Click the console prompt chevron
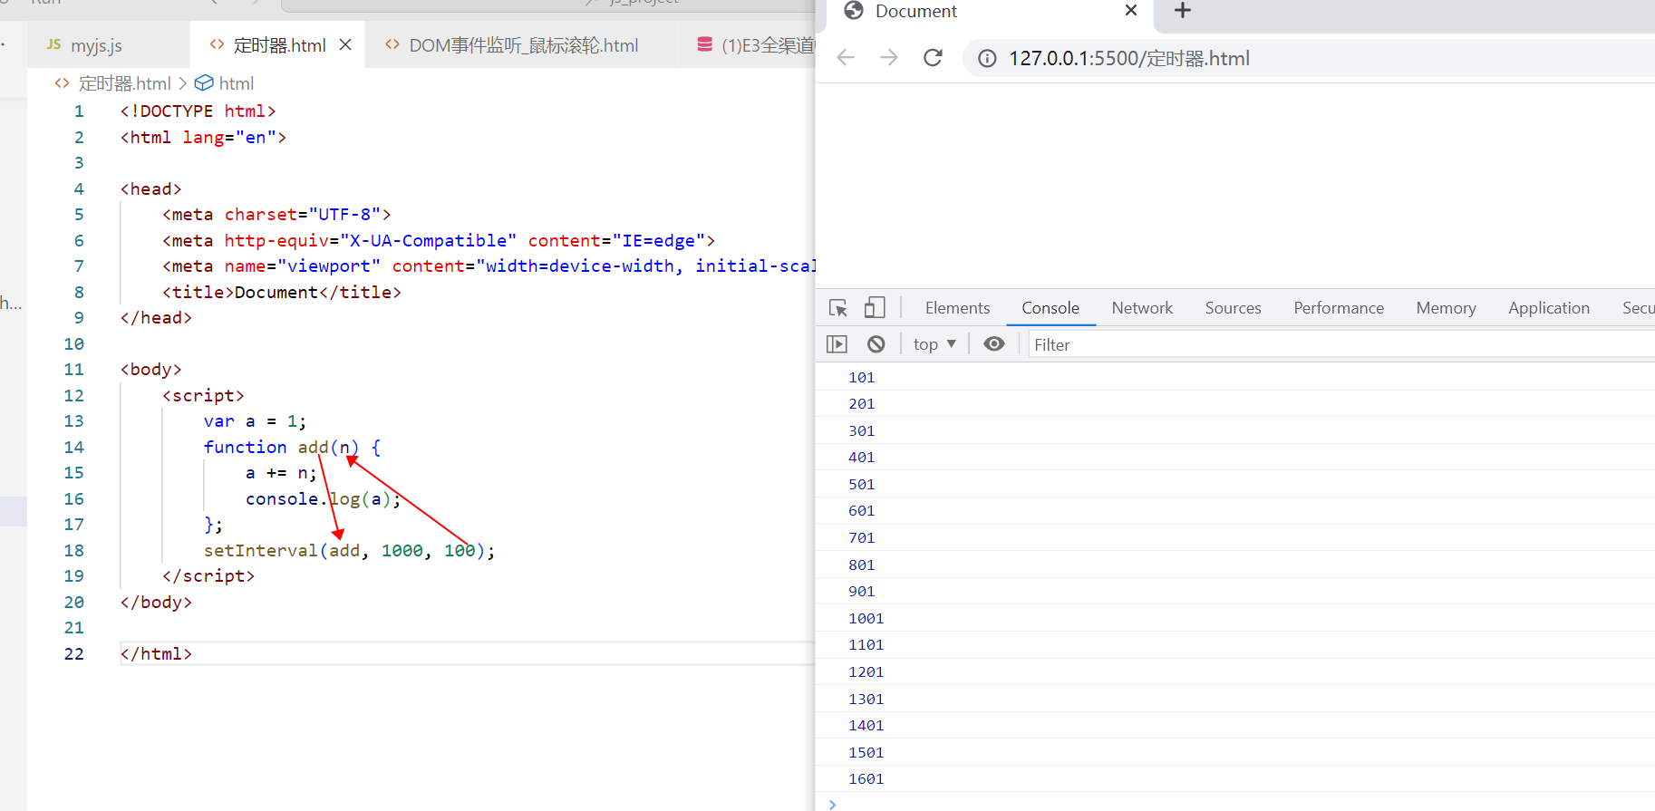The width and height of the screenshot is (1655, 811). [x=833, y=804]
